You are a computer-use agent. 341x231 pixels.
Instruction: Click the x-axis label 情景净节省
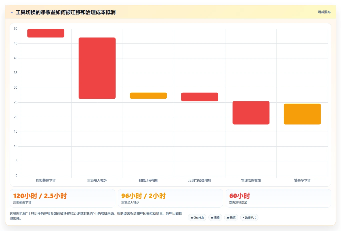(x=302, y=180)
